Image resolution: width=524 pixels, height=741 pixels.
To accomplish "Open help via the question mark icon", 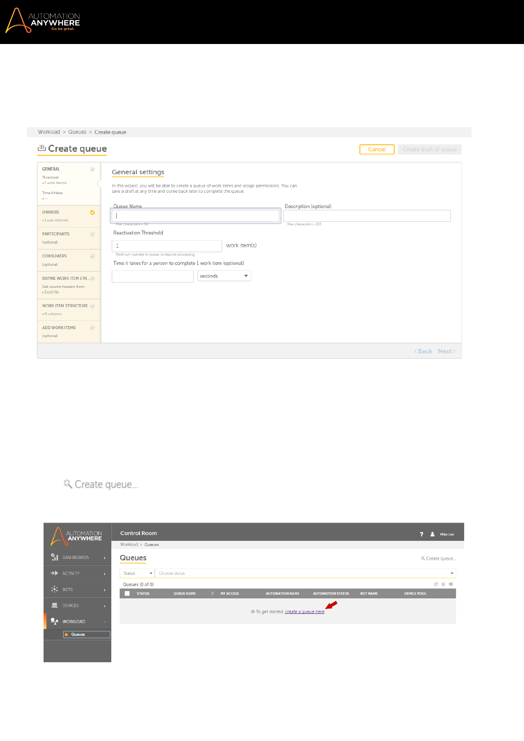I will [x=421, y=534].
